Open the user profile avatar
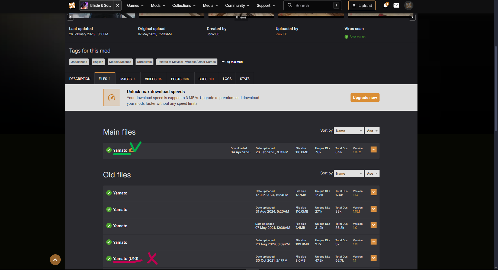The height and width of the screenshot is (270, 498). [409, 5]
